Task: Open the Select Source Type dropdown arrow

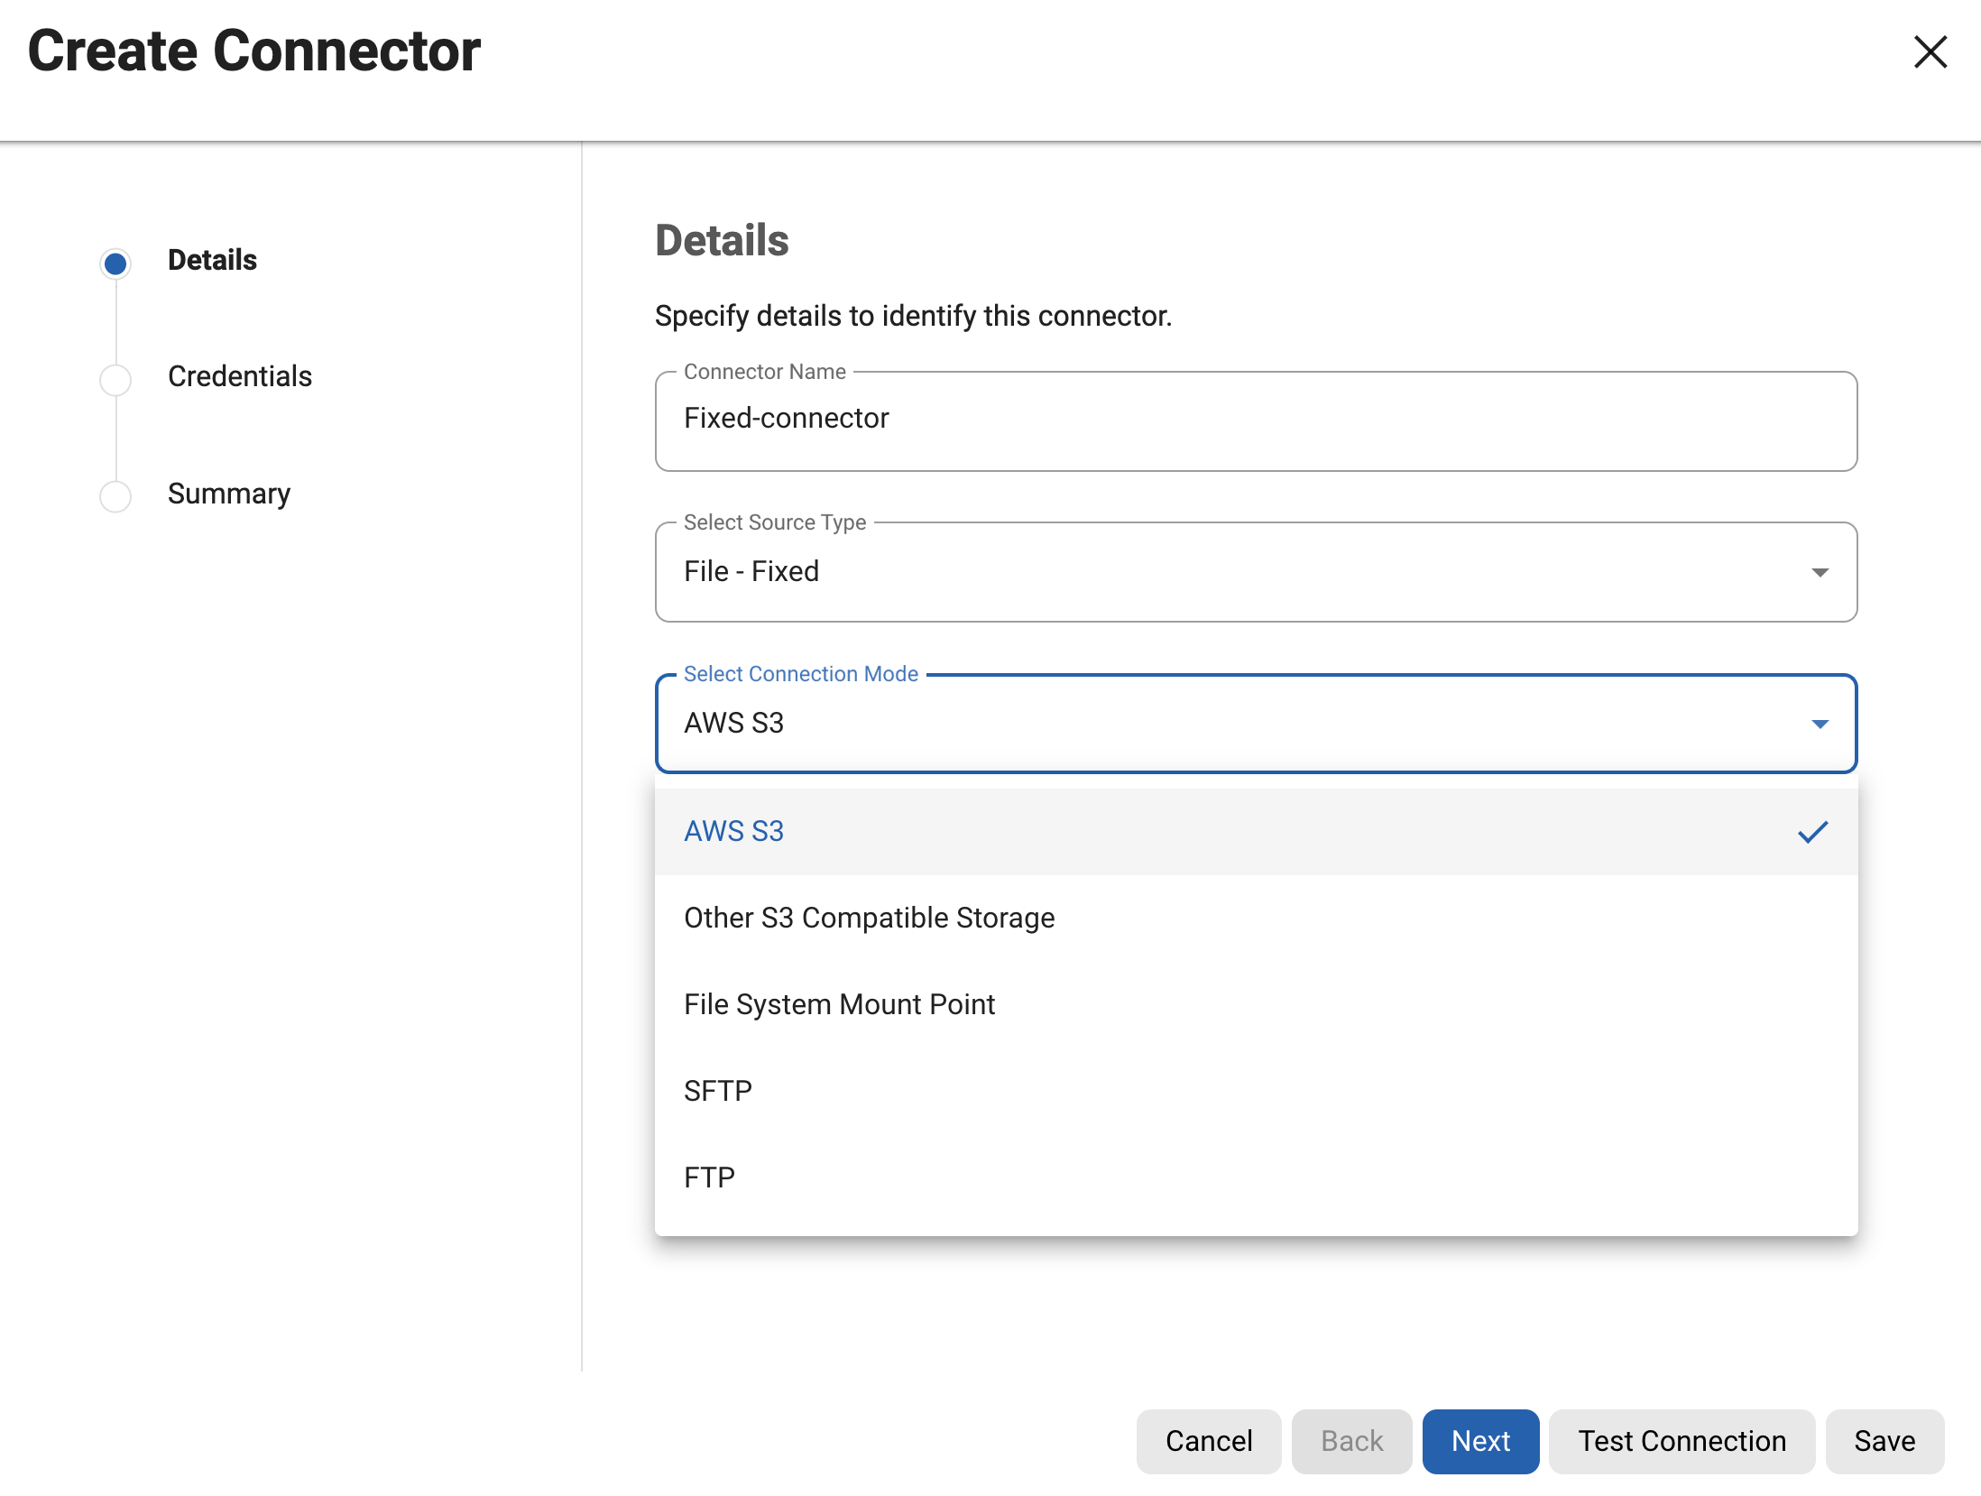Action: click(x=1821, y=572)
